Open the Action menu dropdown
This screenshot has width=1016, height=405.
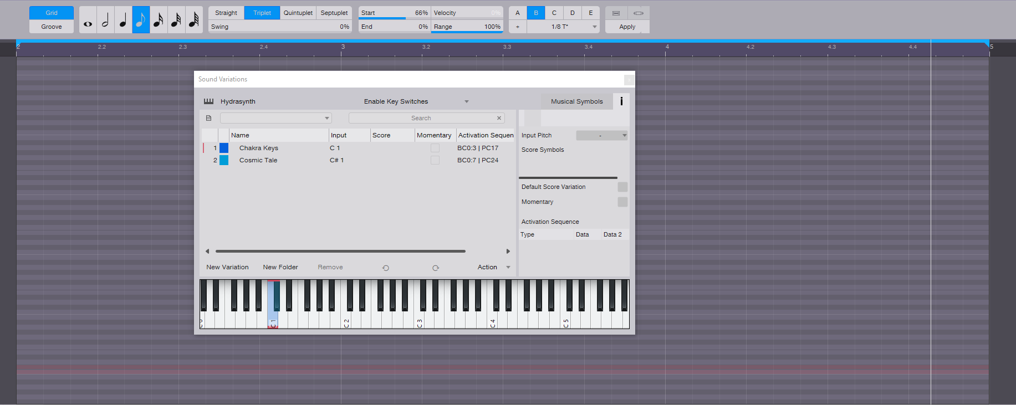point(494,267)
